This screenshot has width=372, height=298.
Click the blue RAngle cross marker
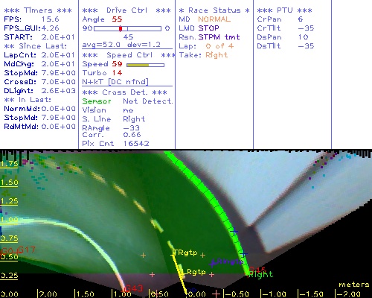(213, 264)
